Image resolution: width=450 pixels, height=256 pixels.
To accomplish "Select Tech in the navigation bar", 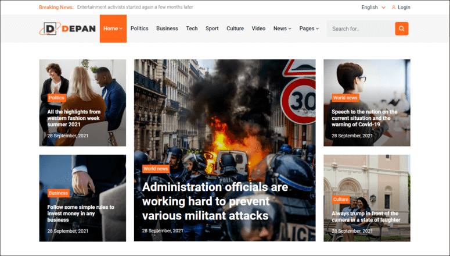I will tap(192, 29).
